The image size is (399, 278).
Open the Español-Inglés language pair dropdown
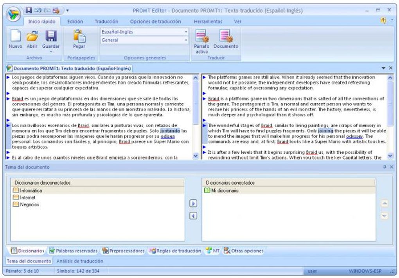click(185, 32)
